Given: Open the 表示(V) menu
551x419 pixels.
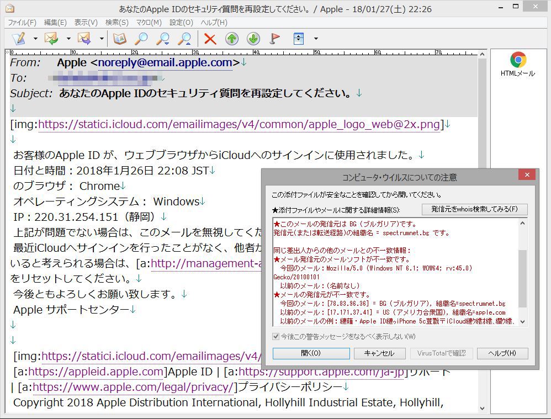Looking at the screenshot, I should pyautogui.click(x=86, y=23).
